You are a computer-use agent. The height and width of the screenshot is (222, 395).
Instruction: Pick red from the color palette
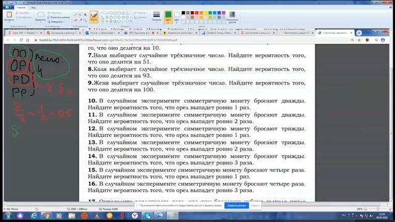[197, 13]
